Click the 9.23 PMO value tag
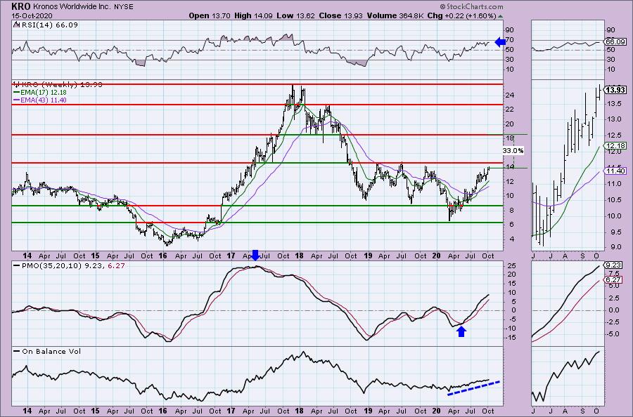The image size is (633, 417). point(613,265)
